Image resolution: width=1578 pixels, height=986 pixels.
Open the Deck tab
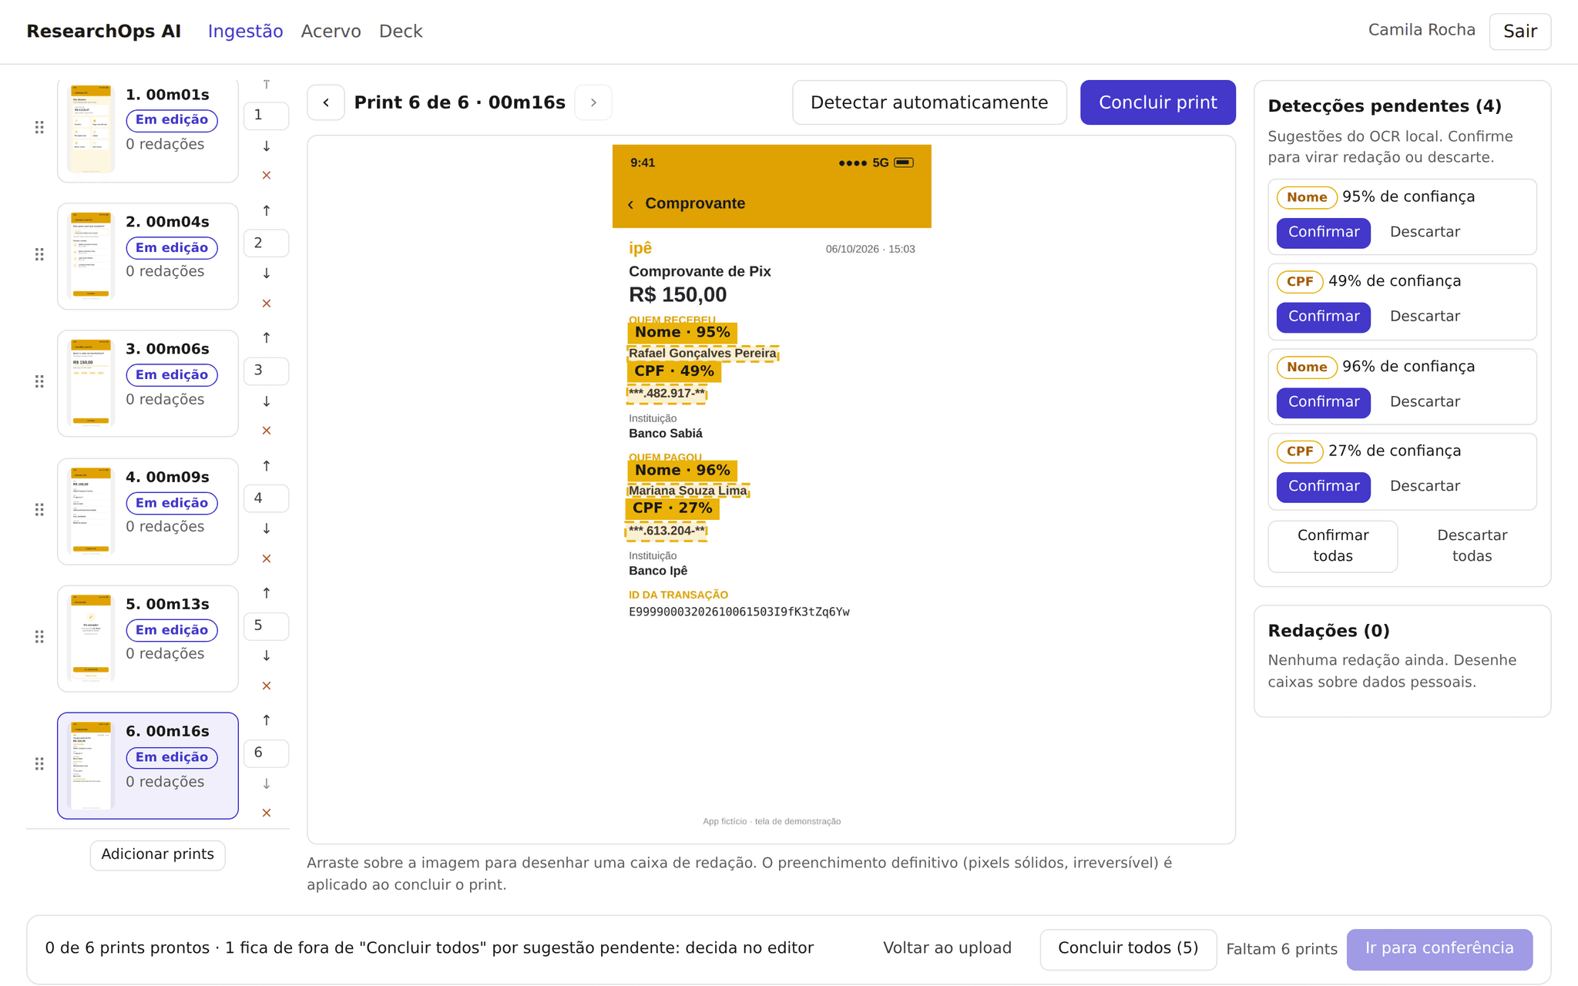point(401,32)
